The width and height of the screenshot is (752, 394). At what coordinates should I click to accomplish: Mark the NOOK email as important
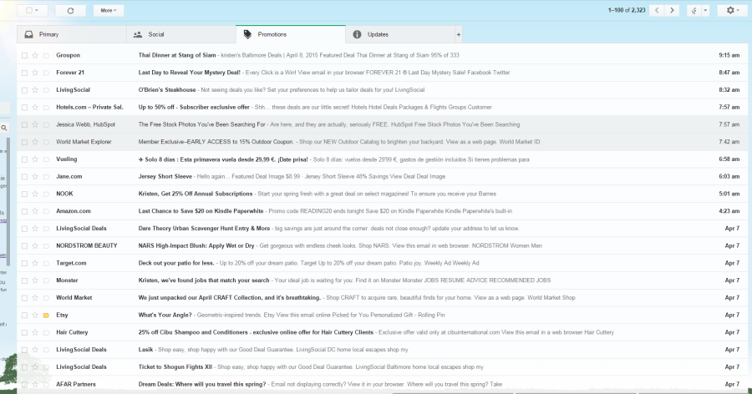coord(46,194)
